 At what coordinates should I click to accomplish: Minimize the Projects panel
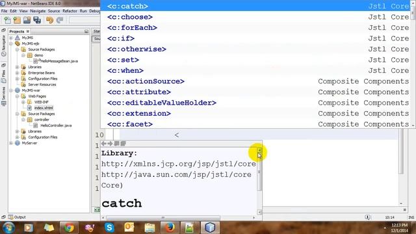pyautogui.click(x=86, y=31)
